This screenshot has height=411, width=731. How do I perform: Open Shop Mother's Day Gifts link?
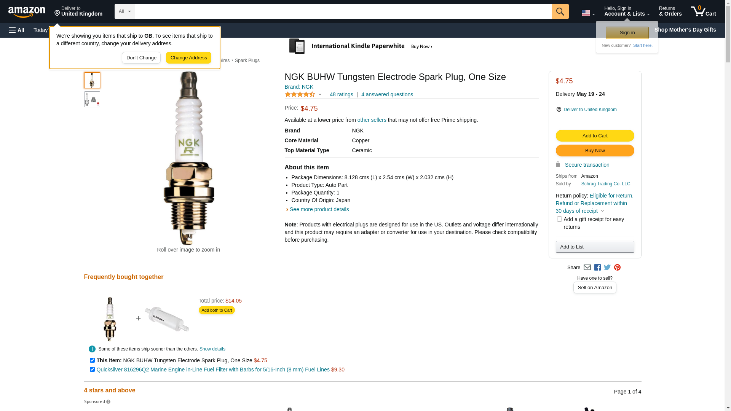tap(685, 30)
